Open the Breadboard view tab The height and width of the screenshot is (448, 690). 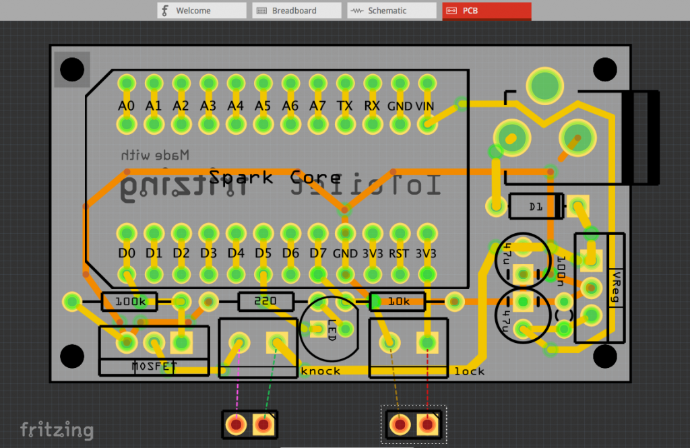(296, 11)
